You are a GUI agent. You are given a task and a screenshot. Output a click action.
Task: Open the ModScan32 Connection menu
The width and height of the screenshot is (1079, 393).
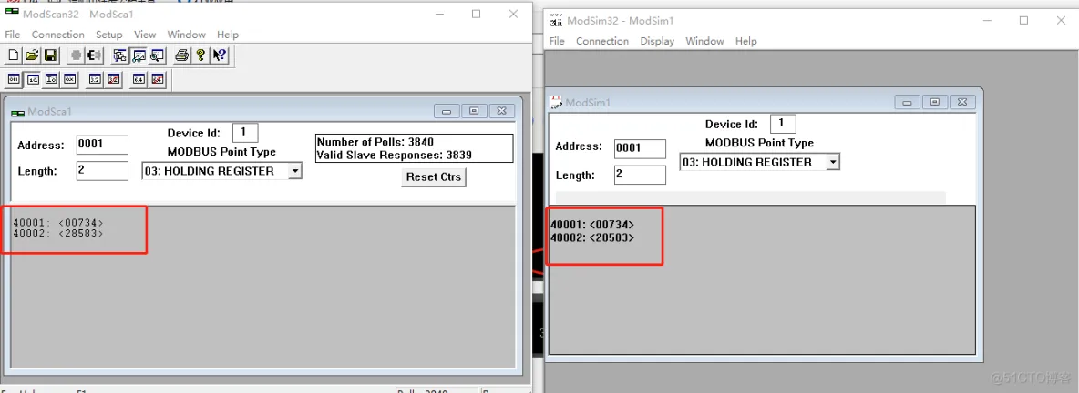(57, 35)
